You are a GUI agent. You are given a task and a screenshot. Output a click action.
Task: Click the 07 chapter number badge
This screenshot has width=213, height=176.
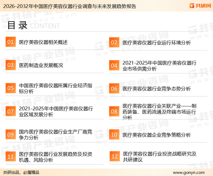tap(11, 111)
